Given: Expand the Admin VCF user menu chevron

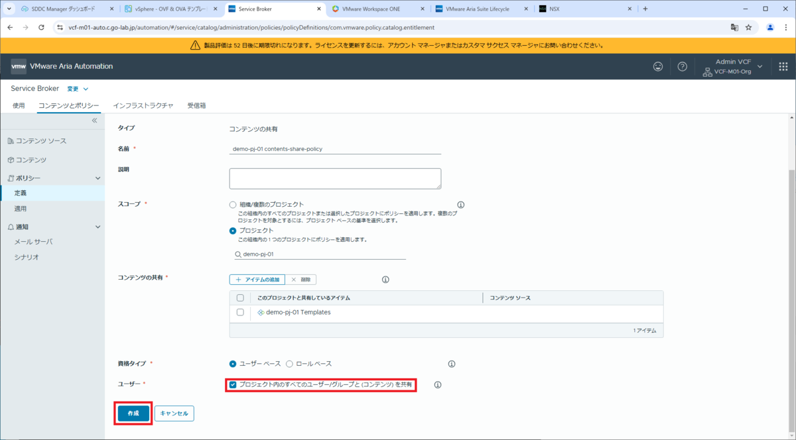Looking at the screenshot, I should (760, 66).
